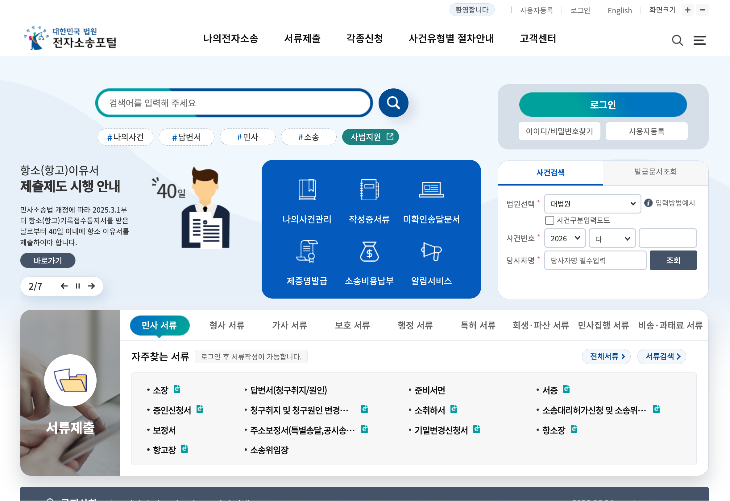Open 각종신청 main menu
Image resolution: width=730 pixels, height=501 pixels.
point(364,38)
